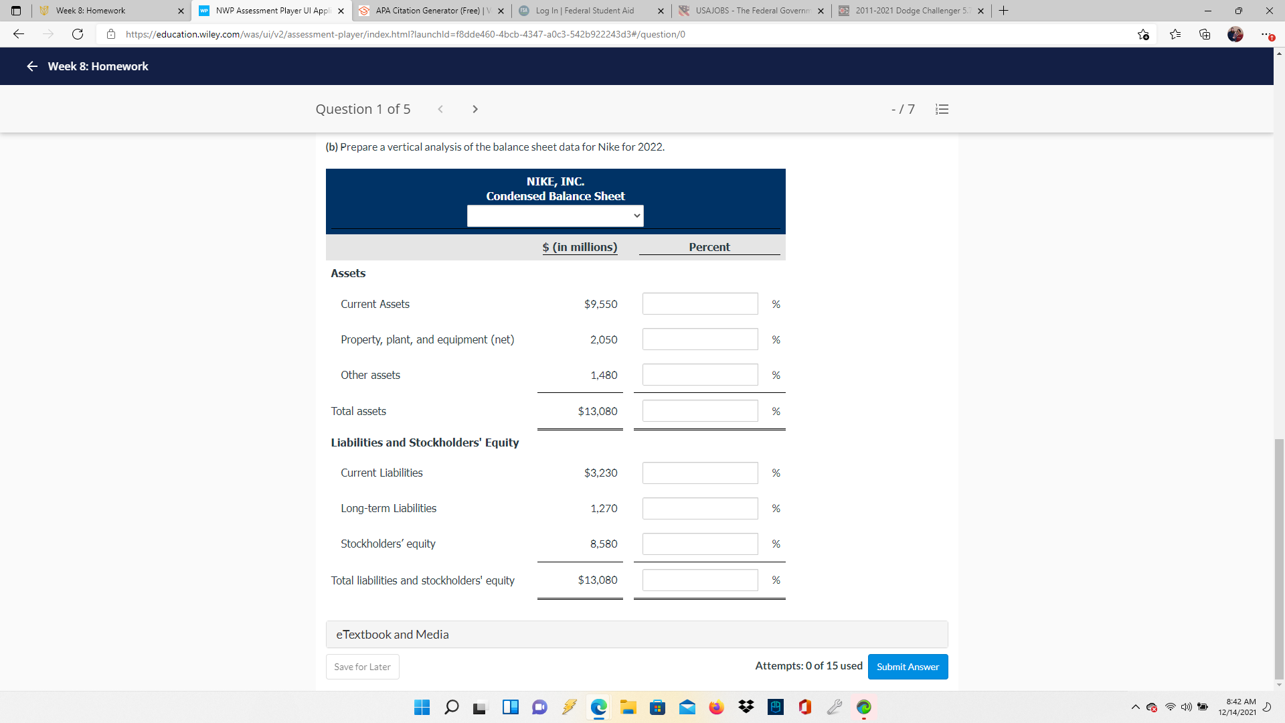Navigate to next question with right chevron
The height and width of the screenshot is (723, 1285).
(475, 108)
